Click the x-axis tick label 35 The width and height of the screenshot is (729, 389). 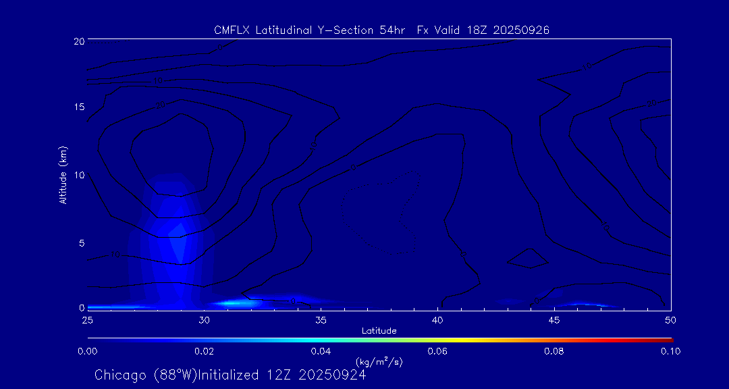321,319
